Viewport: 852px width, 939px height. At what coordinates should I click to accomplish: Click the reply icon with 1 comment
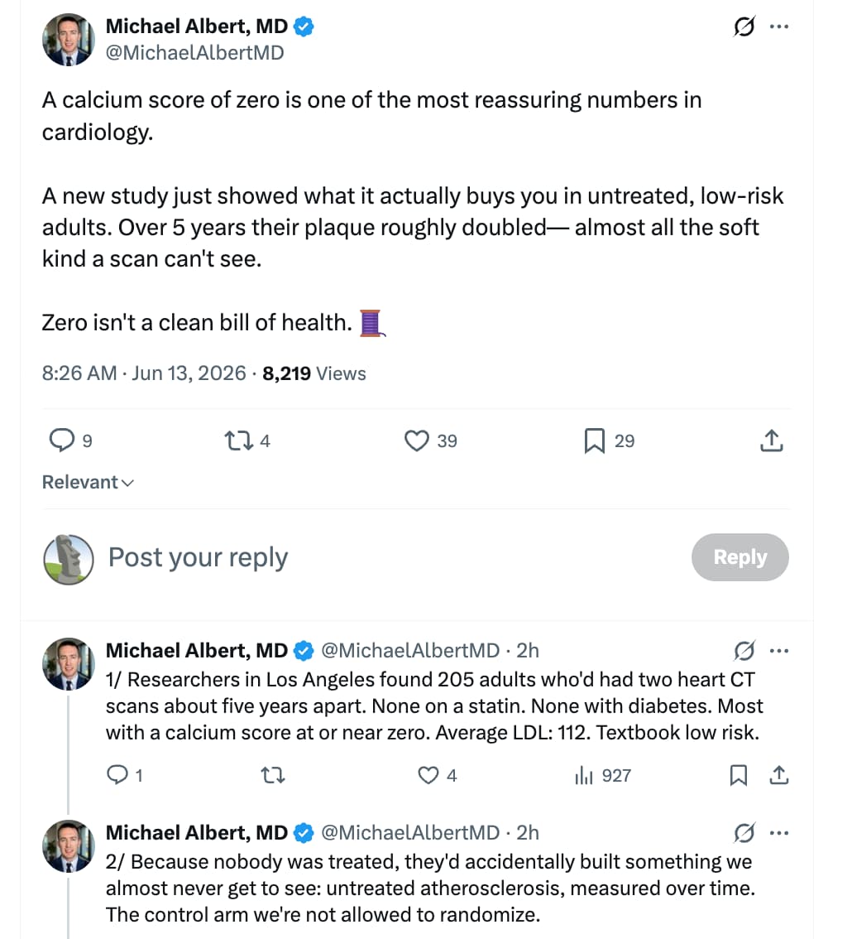[117, 775]
